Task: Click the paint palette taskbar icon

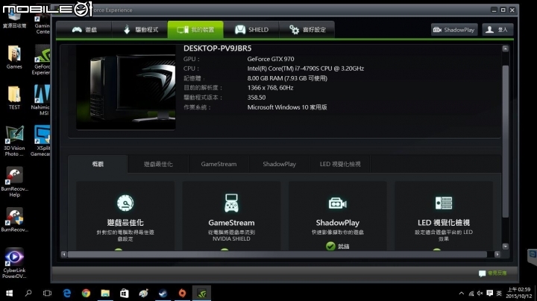Action: point(143,293)
